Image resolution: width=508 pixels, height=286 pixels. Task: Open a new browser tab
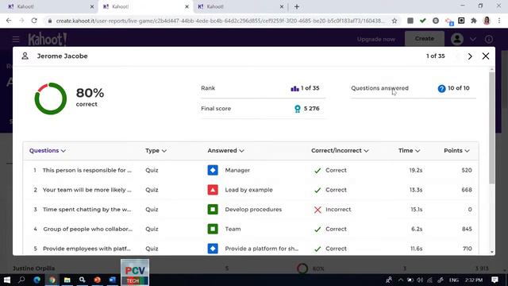click(297, 6)
